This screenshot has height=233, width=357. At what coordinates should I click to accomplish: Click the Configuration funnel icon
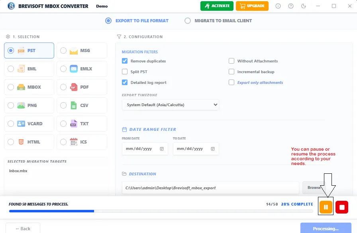119,37
